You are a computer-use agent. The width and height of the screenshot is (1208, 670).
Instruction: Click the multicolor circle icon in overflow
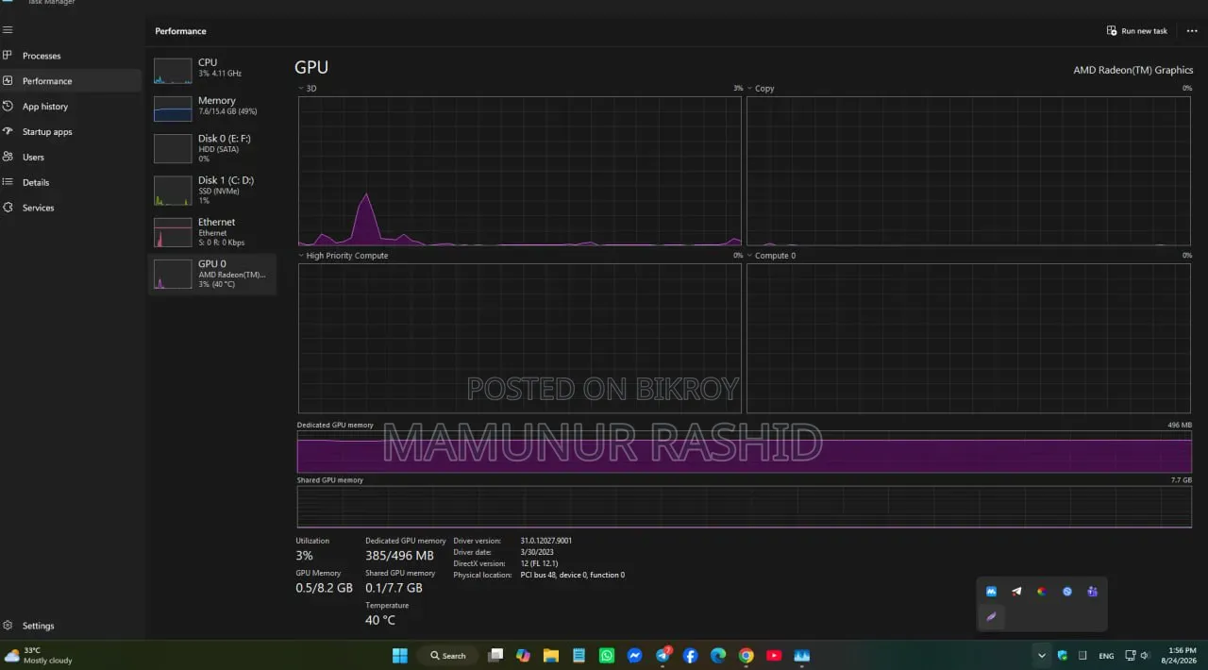[1042, 592]
